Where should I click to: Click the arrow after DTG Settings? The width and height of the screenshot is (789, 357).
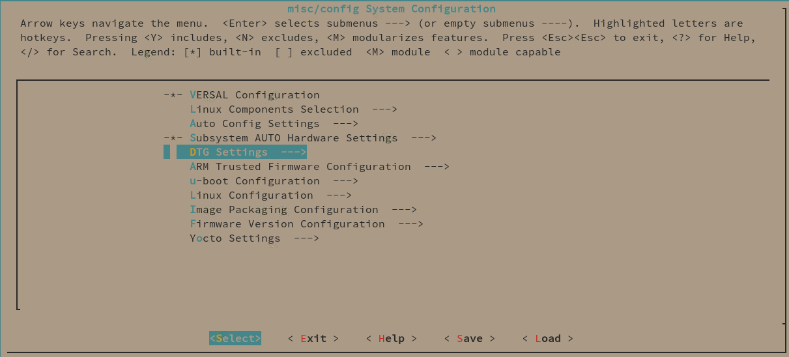(294, 152)
